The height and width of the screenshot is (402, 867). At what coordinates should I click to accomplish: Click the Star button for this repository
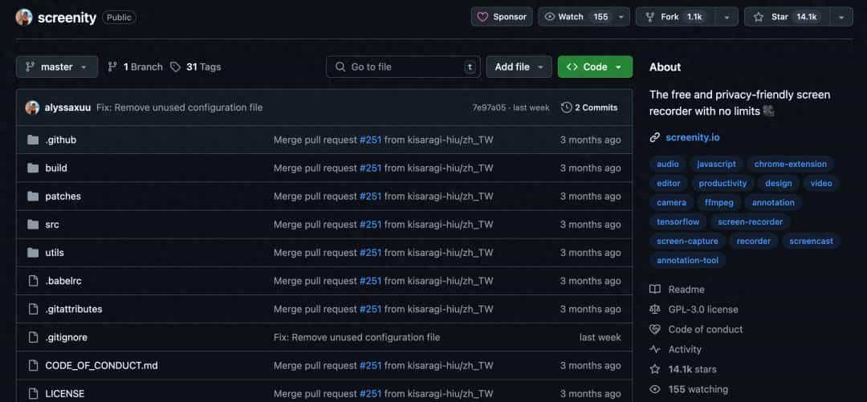785,17
